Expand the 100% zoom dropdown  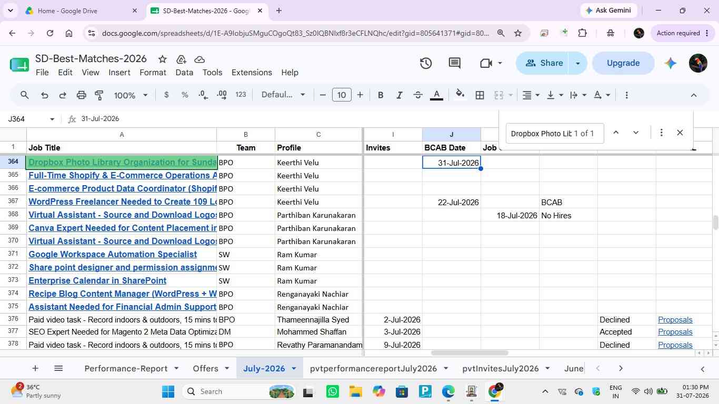click(x=131, y=95)
